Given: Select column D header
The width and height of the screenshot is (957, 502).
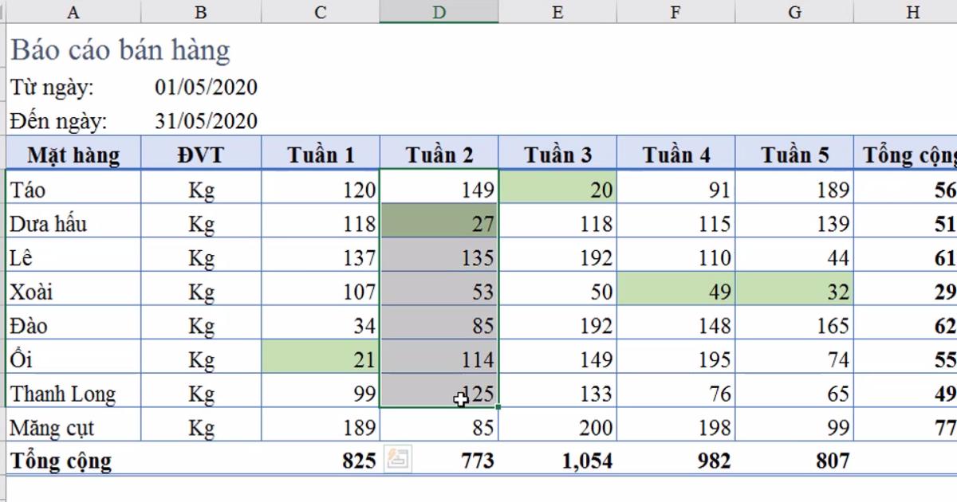Looking at the screenshot, I should 439,11.
